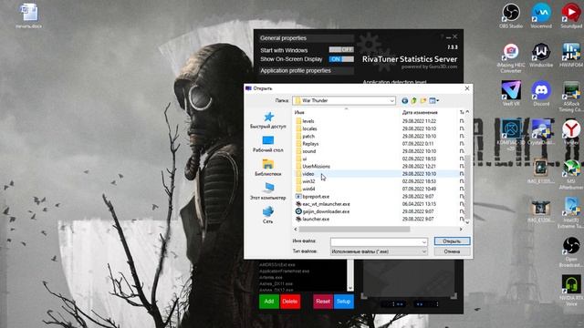Open the view menu icon in dialog toolbar
The height and width of the screenshot is (328, 584).
click(x=434, y=101)
